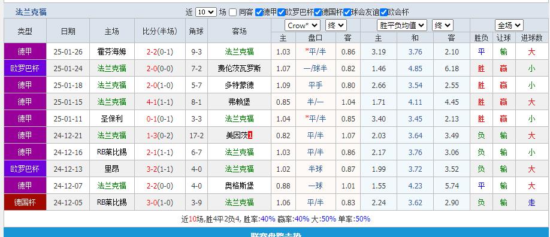The width and height of the screenshot is (550, 237).
Task: Click the 盘口 column header
Action: coord(315,38)
